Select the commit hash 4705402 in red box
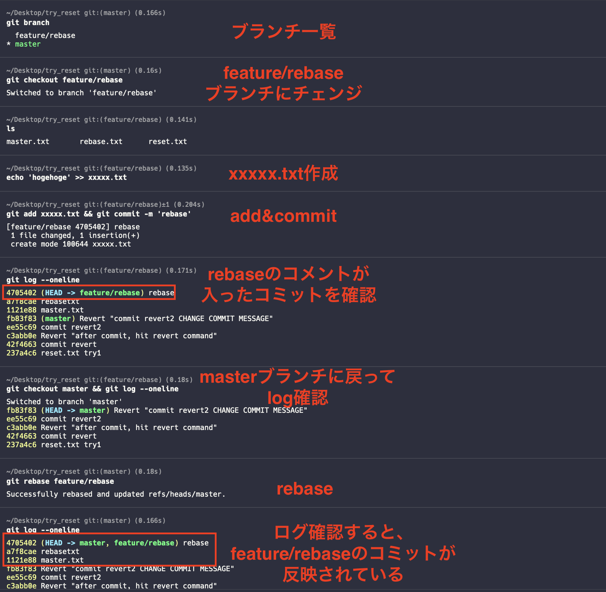Screen dimensions: 606x592 (x=22, y=292)
